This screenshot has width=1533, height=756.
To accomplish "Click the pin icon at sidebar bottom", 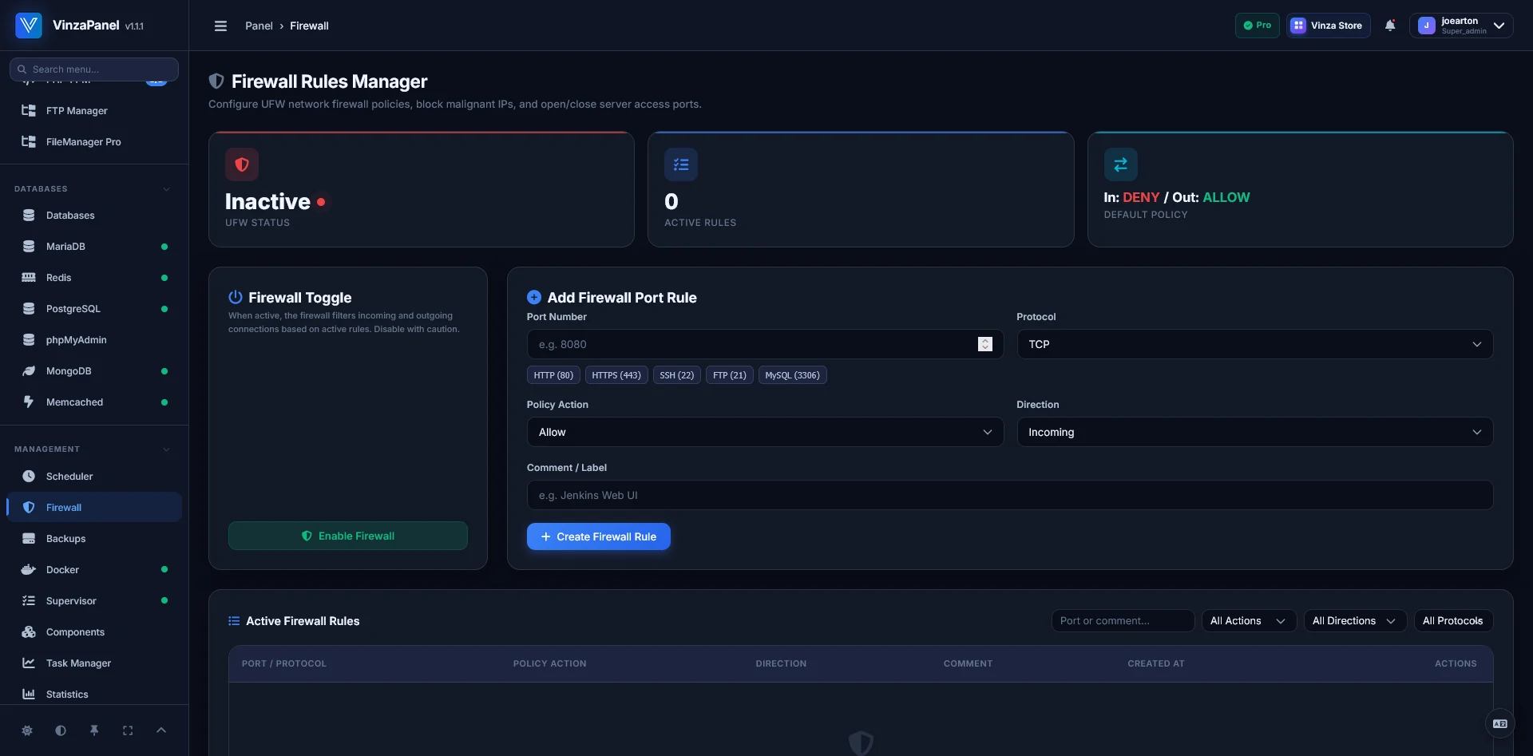I will click(x=94, y=730).
